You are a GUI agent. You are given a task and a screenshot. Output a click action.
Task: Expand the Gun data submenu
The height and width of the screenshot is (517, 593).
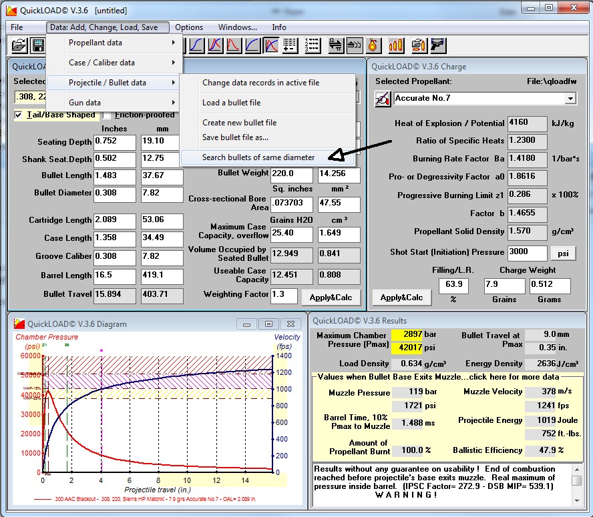(x=115, y=103)
